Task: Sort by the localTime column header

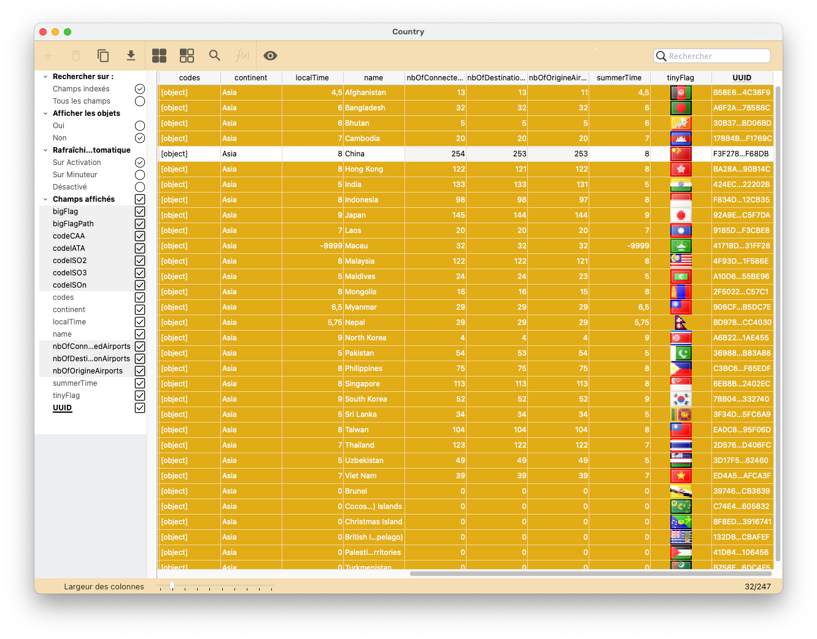Action: tap(312, 78)
